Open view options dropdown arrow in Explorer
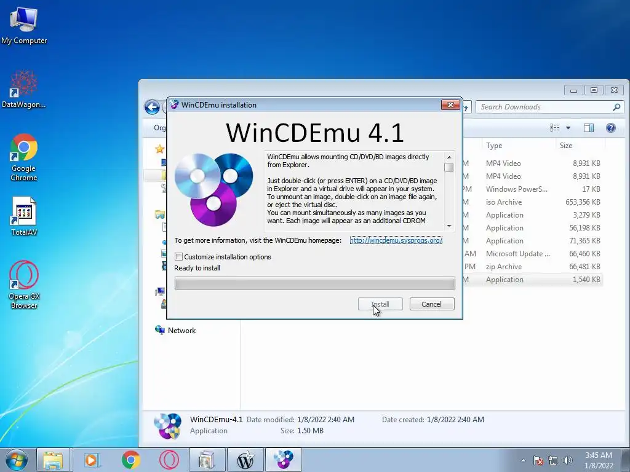Viewport: 630px width, 472px height. coord(568,128)
